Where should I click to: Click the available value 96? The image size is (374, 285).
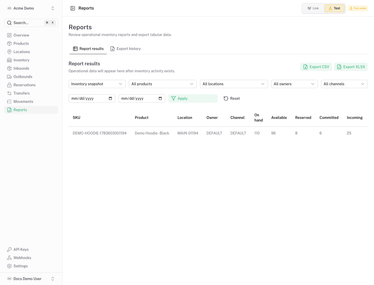click(x=273, y=133)
